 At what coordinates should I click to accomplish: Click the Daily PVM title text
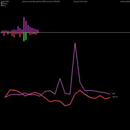point(5,2)
